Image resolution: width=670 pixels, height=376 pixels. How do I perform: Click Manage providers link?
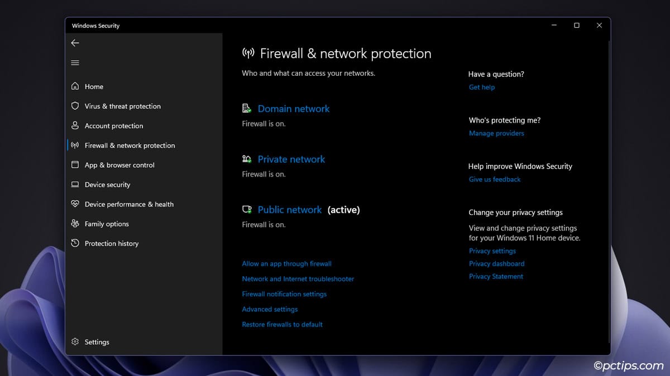point(496,133)
